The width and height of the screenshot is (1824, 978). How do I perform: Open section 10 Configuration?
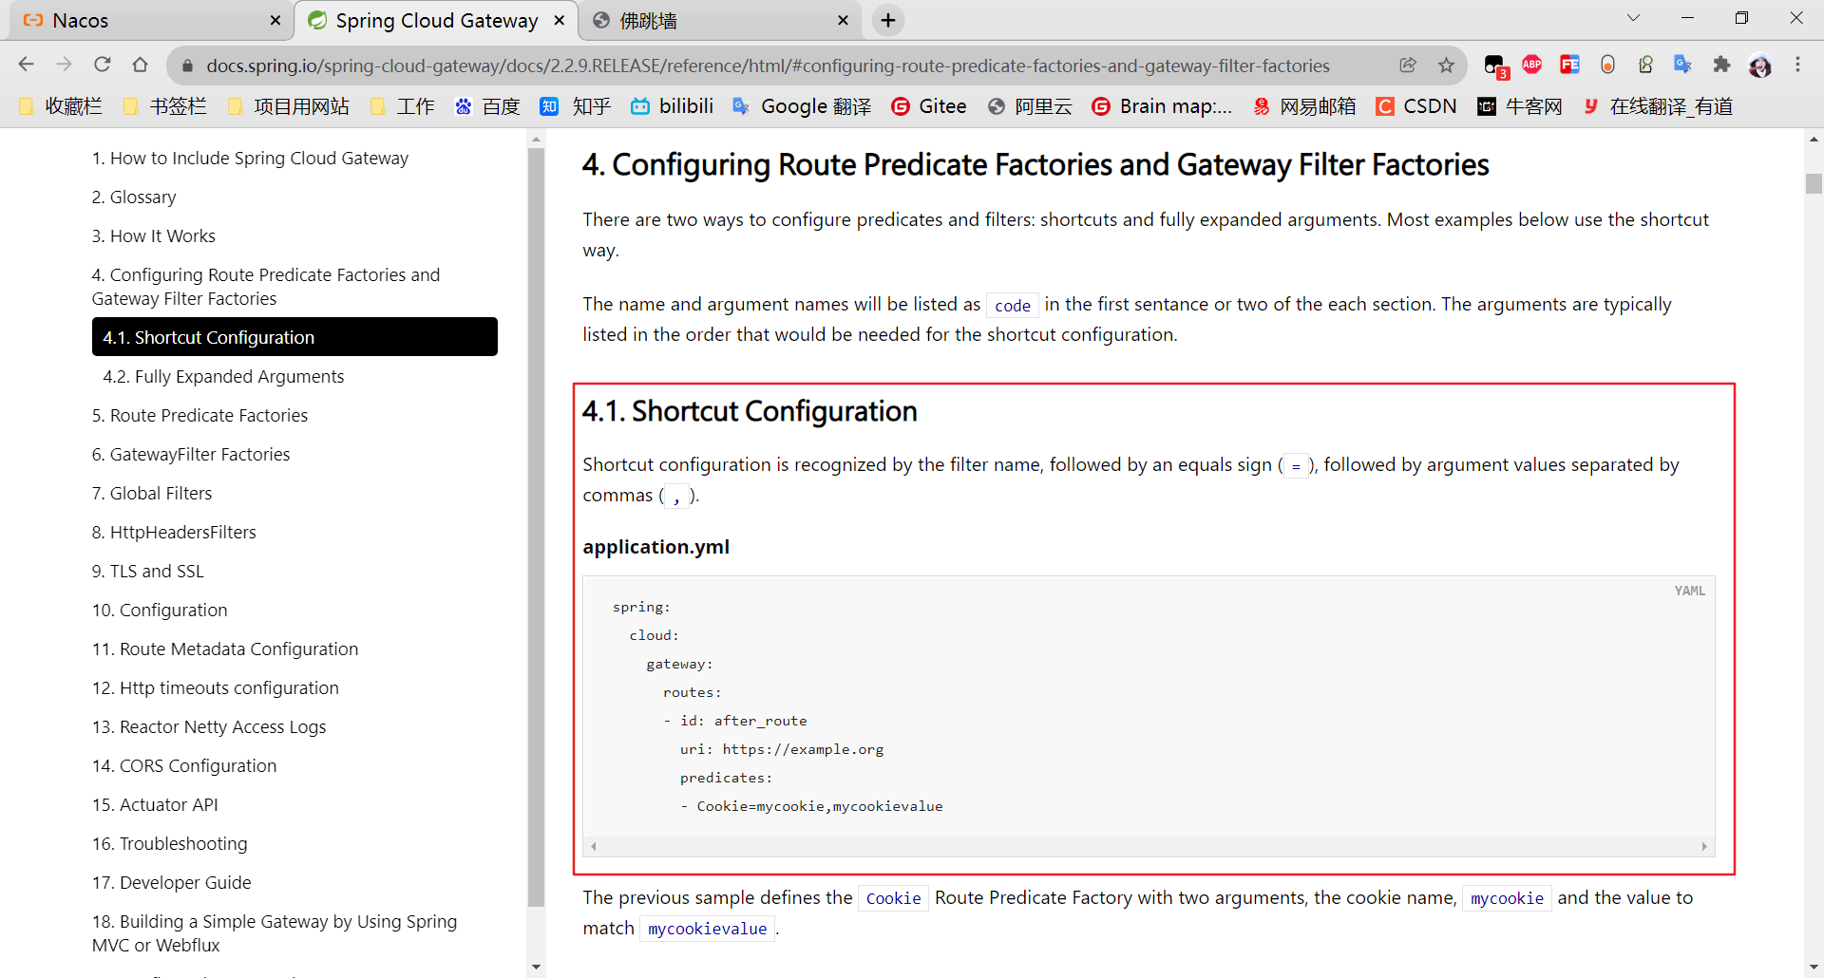(x=160, y=610)
